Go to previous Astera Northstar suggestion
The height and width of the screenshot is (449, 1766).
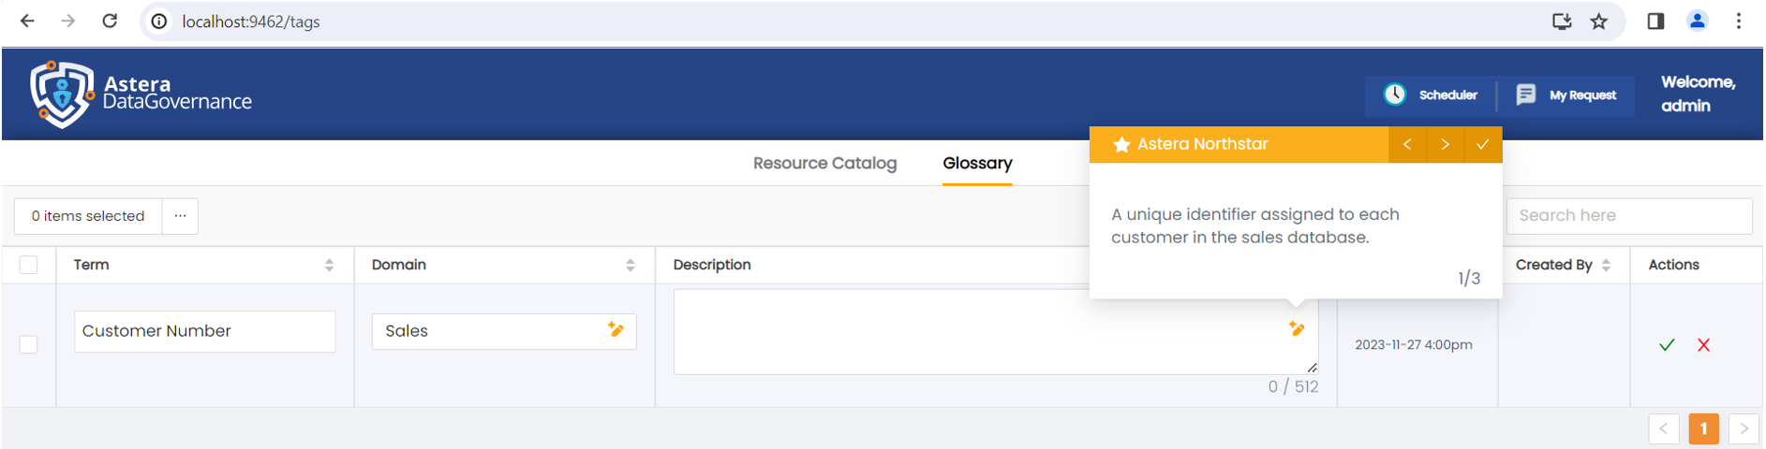tap(1407, 145)
